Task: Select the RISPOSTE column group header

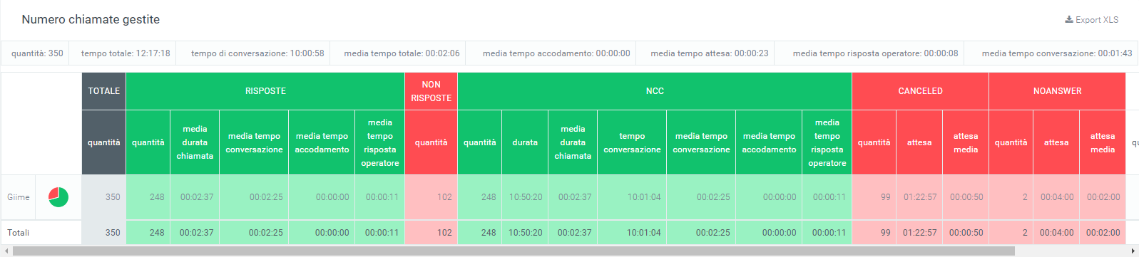Action: [x=265, y=91]
